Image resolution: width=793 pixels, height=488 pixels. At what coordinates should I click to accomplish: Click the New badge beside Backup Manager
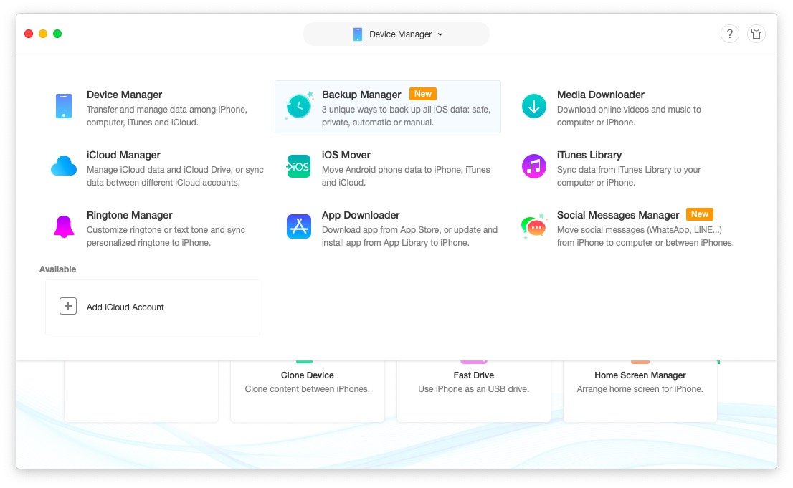click(x=423, y=94)
